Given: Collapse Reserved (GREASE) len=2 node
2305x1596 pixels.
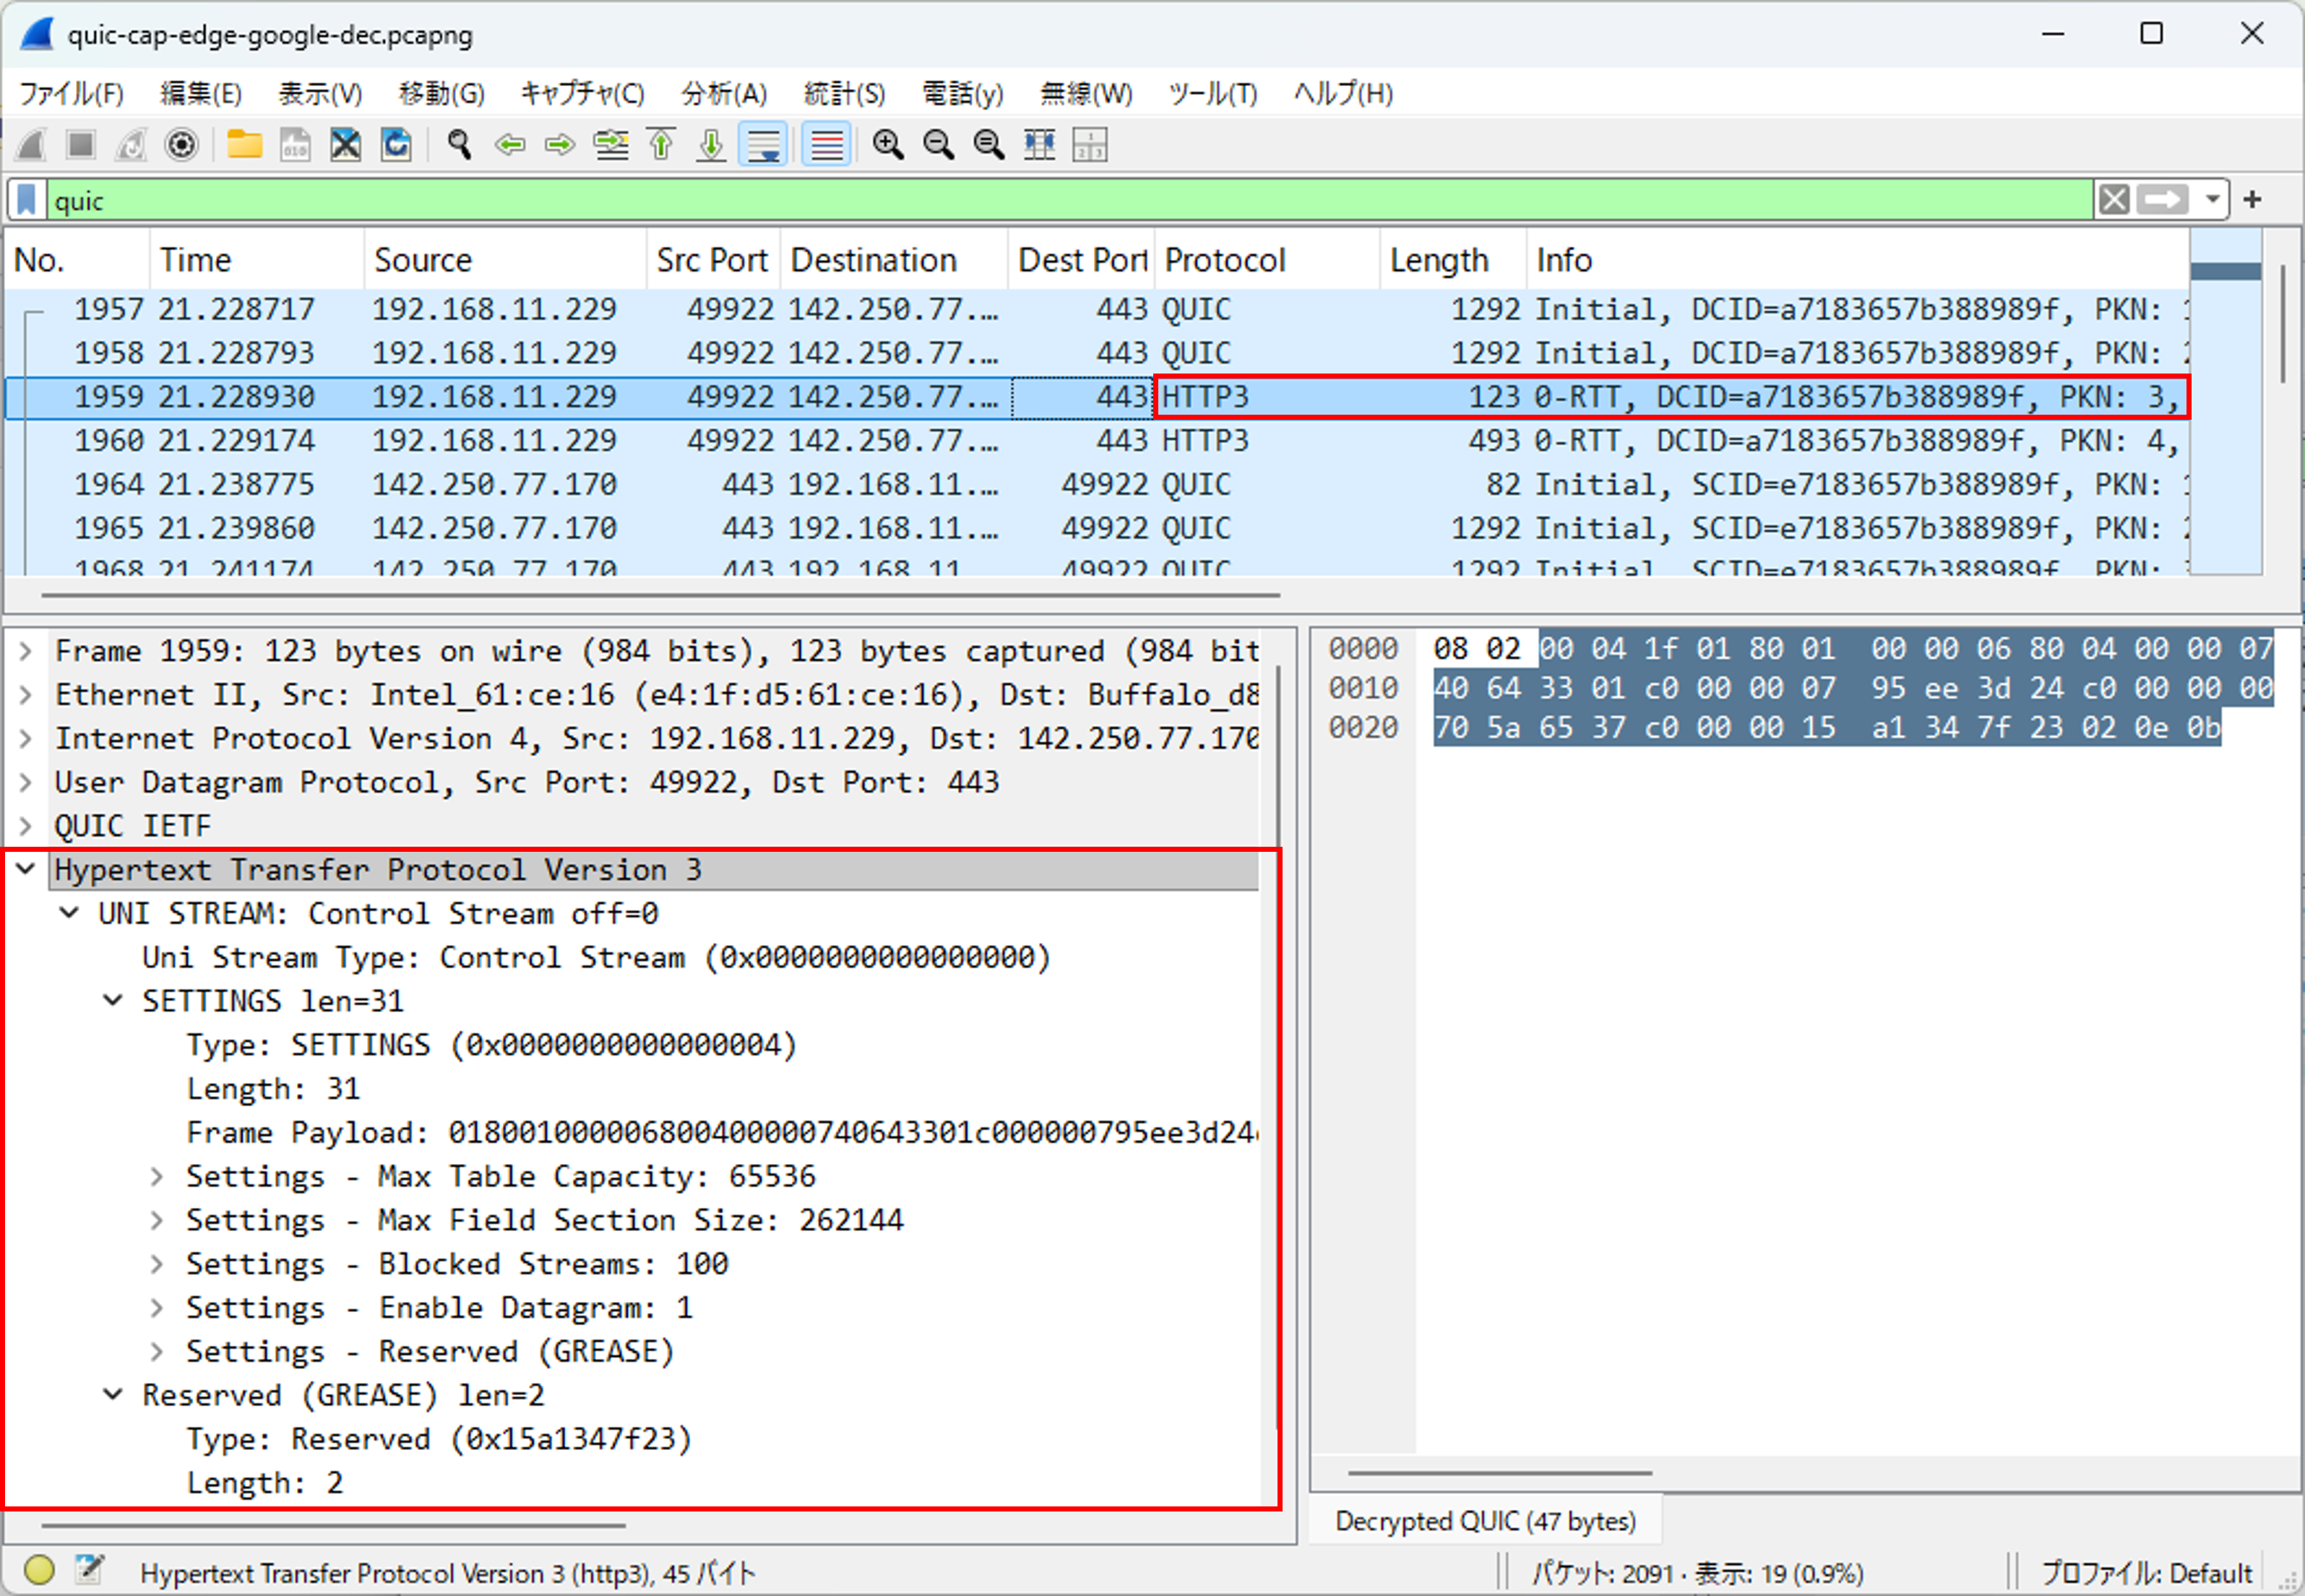Looking at the screenshot, I should click(113, 1395).
